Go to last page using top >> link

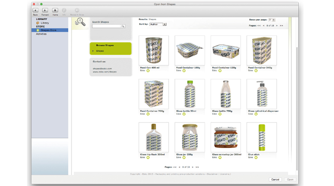(281, 25)
